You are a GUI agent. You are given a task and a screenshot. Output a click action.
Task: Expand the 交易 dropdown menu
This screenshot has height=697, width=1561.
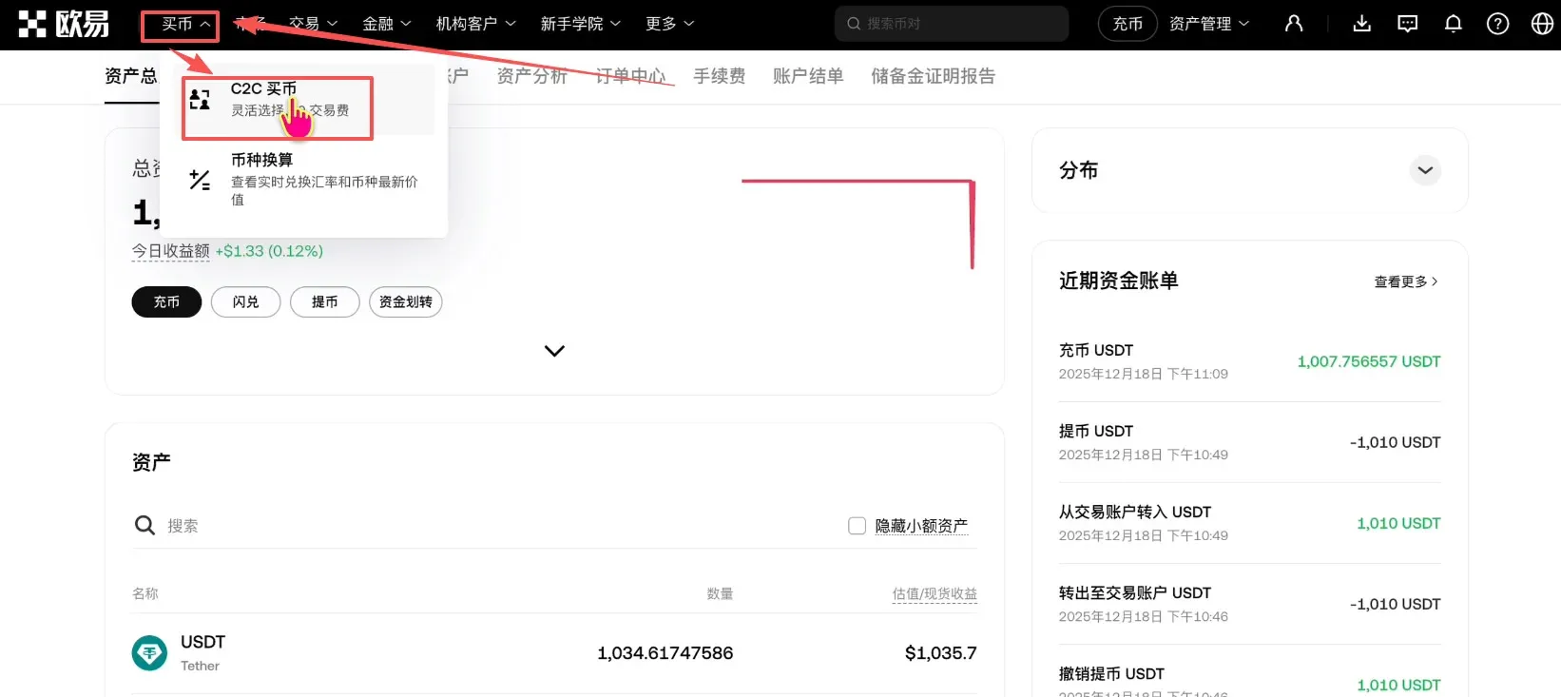point(313,24)
